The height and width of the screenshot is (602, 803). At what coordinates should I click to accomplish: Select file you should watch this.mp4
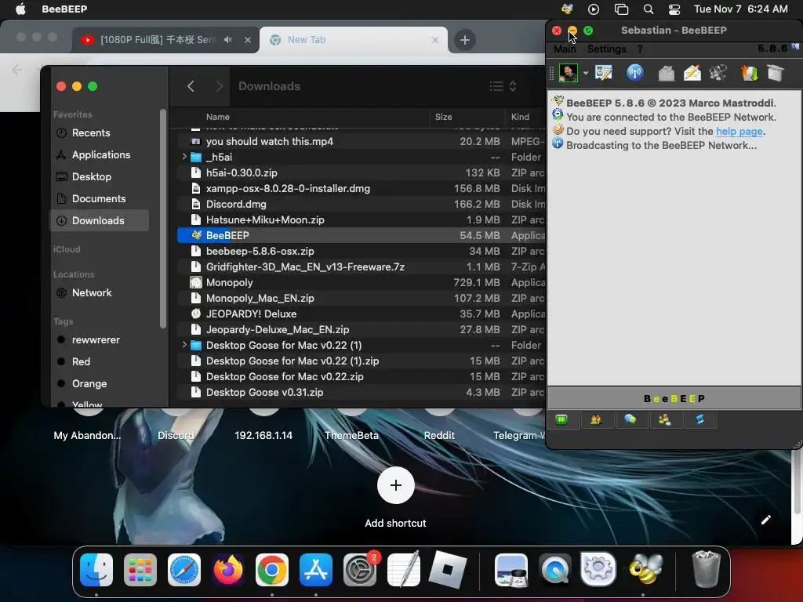tap(361, 141)
